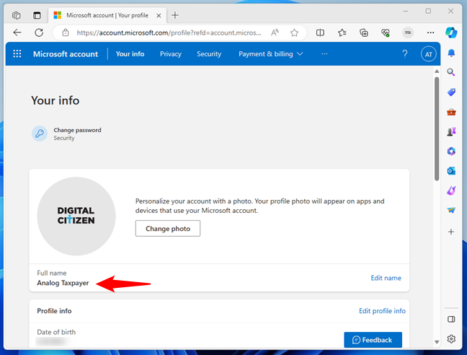
Task: Click scrollbar up arrow
Action: 437,71
